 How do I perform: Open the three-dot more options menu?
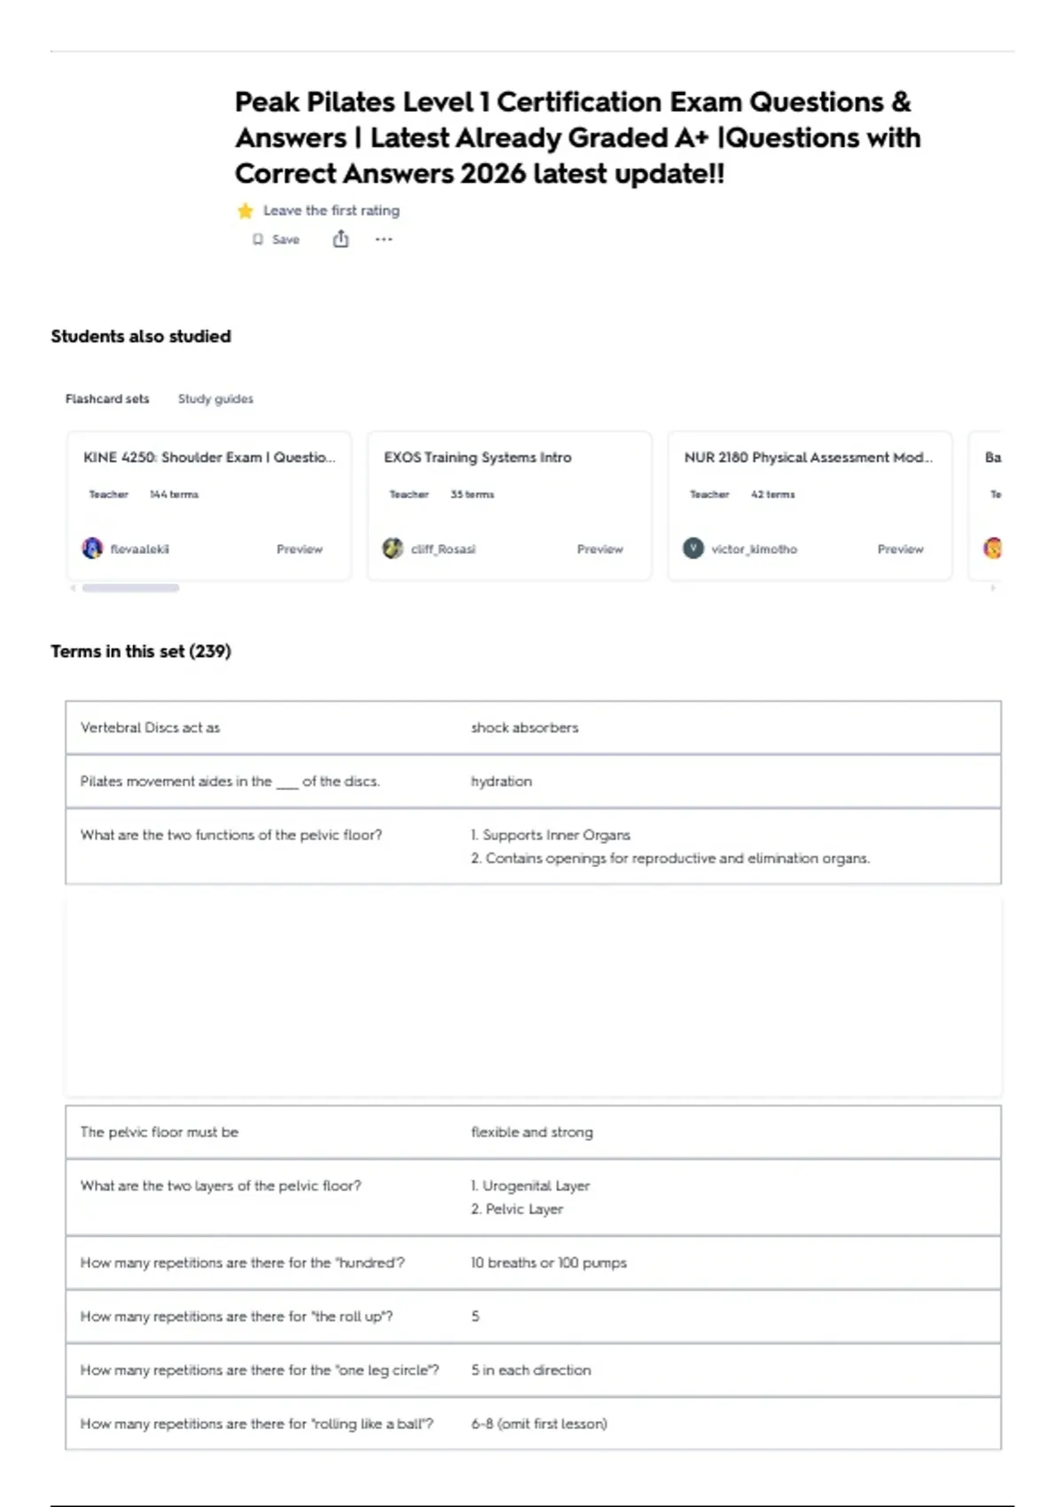tap(383, 239)
